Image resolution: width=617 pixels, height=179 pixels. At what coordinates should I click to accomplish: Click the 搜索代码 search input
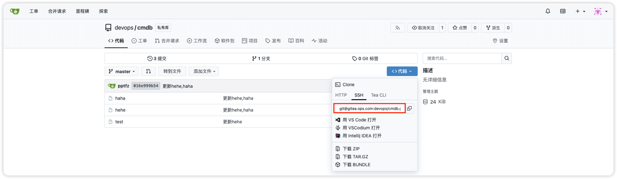point(462,58)
